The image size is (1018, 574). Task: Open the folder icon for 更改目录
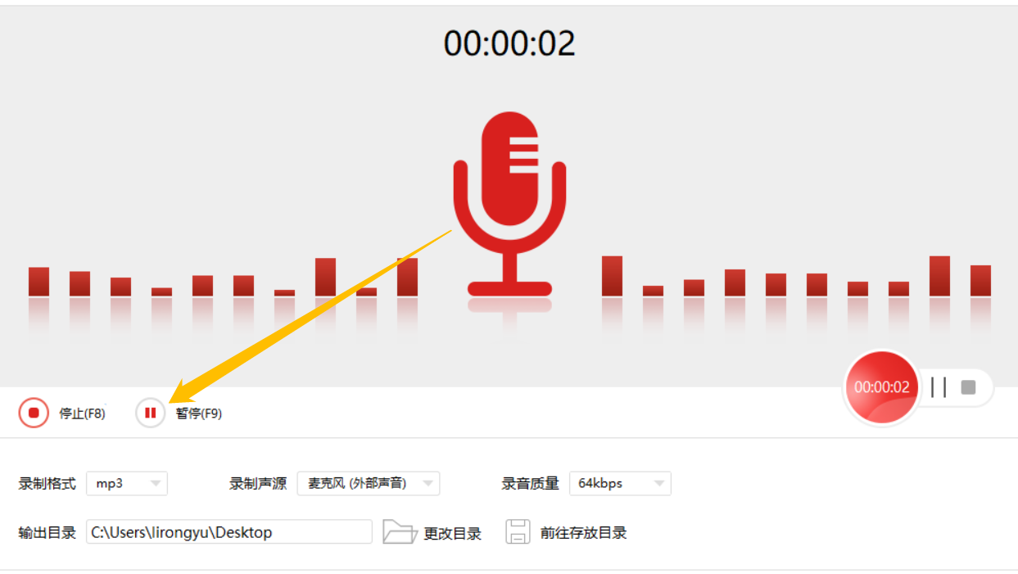[400, 532]
